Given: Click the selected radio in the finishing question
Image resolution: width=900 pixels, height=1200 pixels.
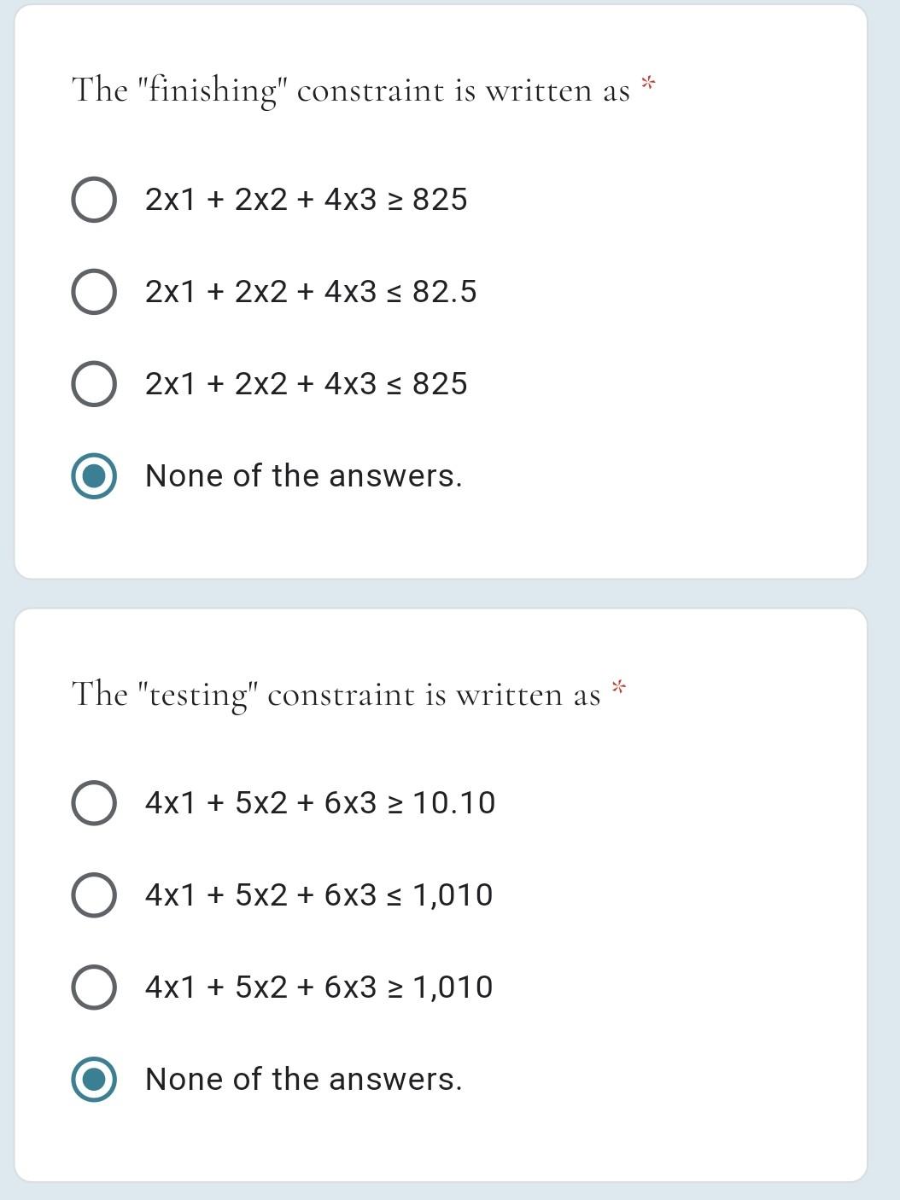Looking at the screenshot, I should (95, 476).
